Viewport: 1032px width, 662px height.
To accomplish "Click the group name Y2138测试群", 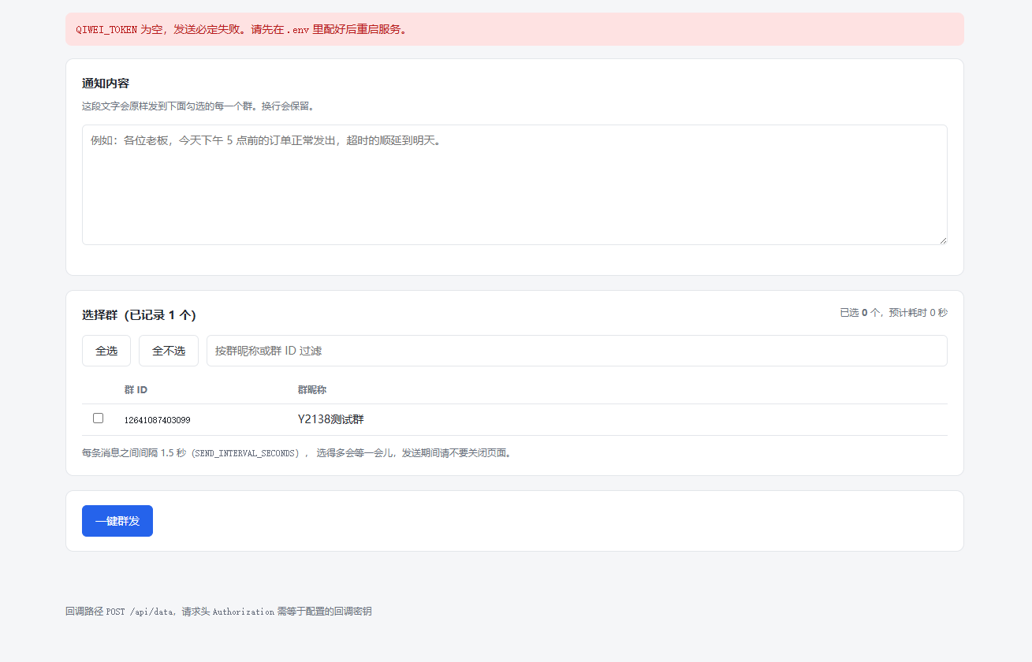I will (331, 419).
